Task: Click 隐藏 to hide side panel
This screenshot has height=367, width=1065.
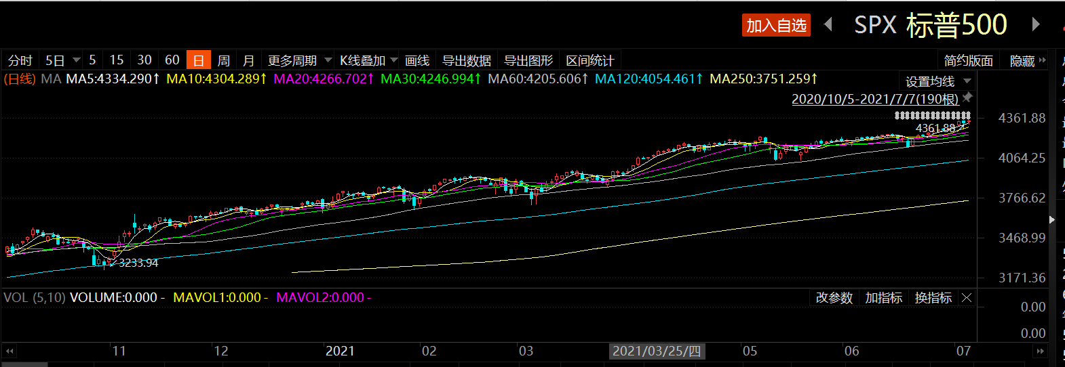Action: point(1022,60)
